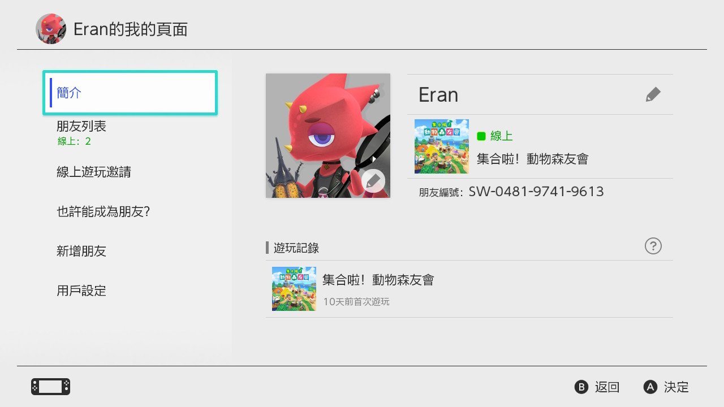This screenshot has height=407, width=724.
Task: Click the pencil icon on the profile picture
Action: click(373, 181)
